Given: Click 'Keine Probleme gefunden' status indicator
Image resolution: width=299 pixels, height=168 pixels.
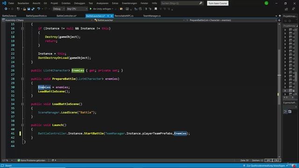Looking at the screenshot, I should coord(31,161).
